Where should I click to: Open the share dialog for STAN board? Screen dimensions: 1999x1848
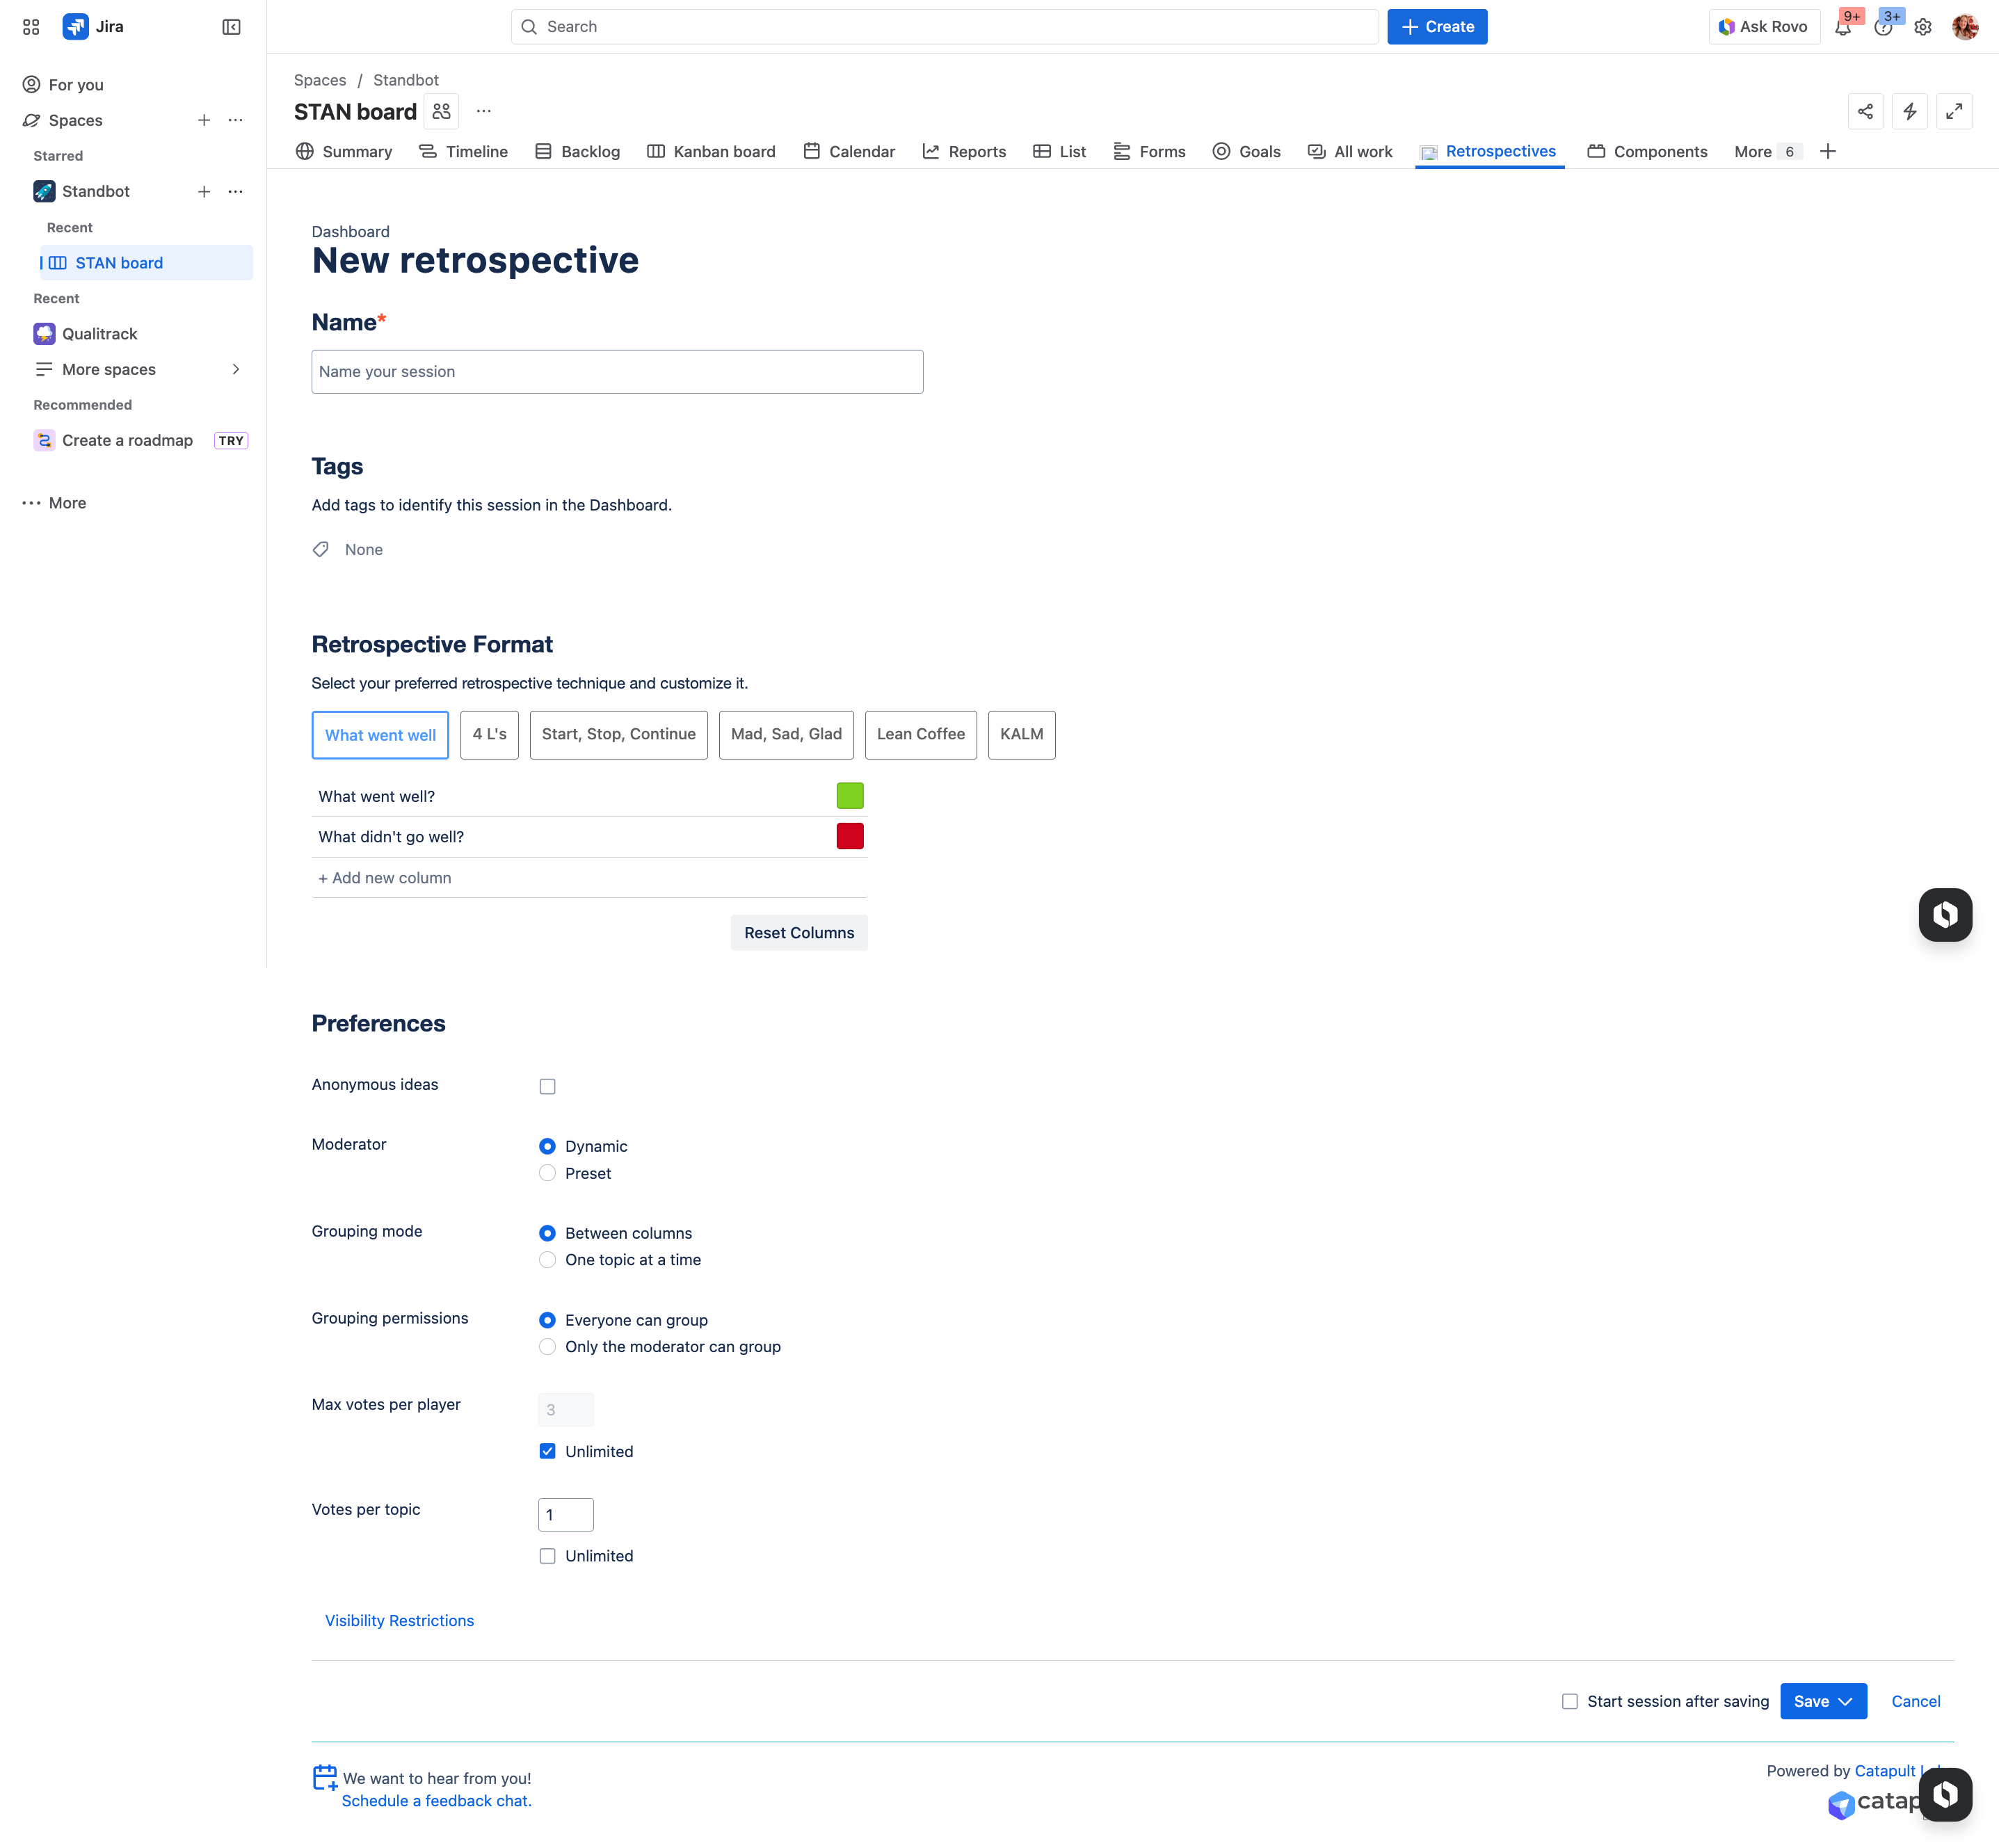1865,111
